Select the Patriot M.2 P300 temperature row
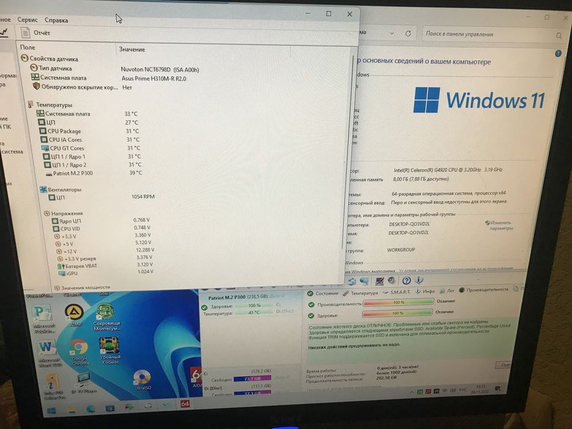This screenshot has width=572, height=429. 94,173
